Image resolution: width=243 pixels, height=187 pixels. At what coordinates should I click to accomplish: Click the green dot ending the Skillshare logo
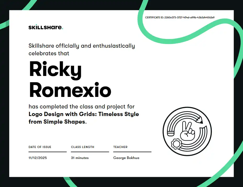63,29
